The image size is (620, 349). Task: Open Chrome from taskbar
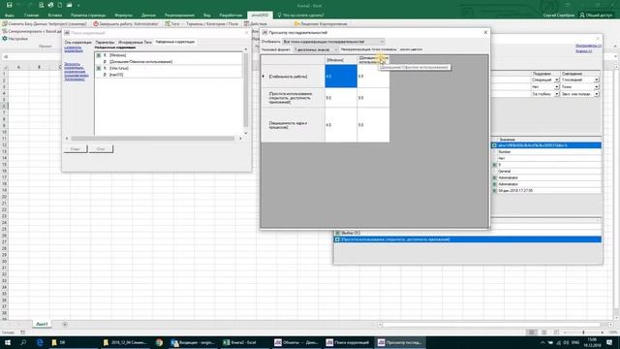(159, 342)
